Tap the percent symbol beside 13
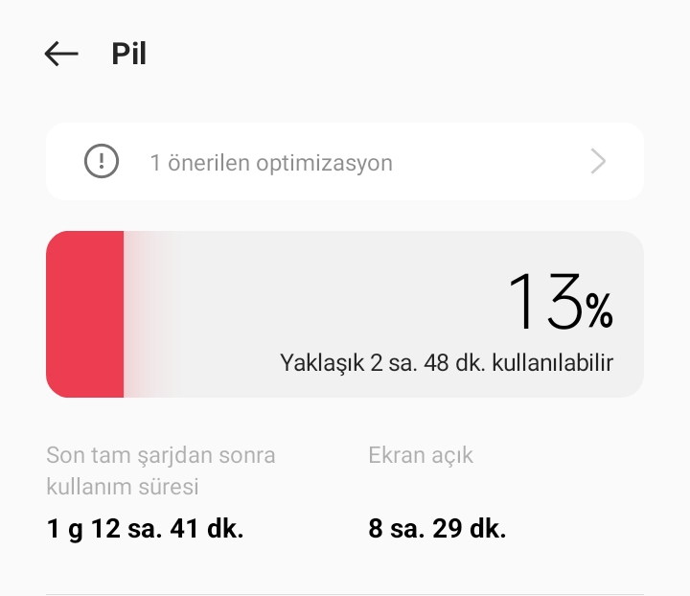This screenshot has width=690, height=596. point(599,310)
